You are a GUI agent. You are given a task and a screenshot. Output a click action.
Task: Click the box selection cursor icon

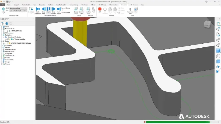(218, 67)
